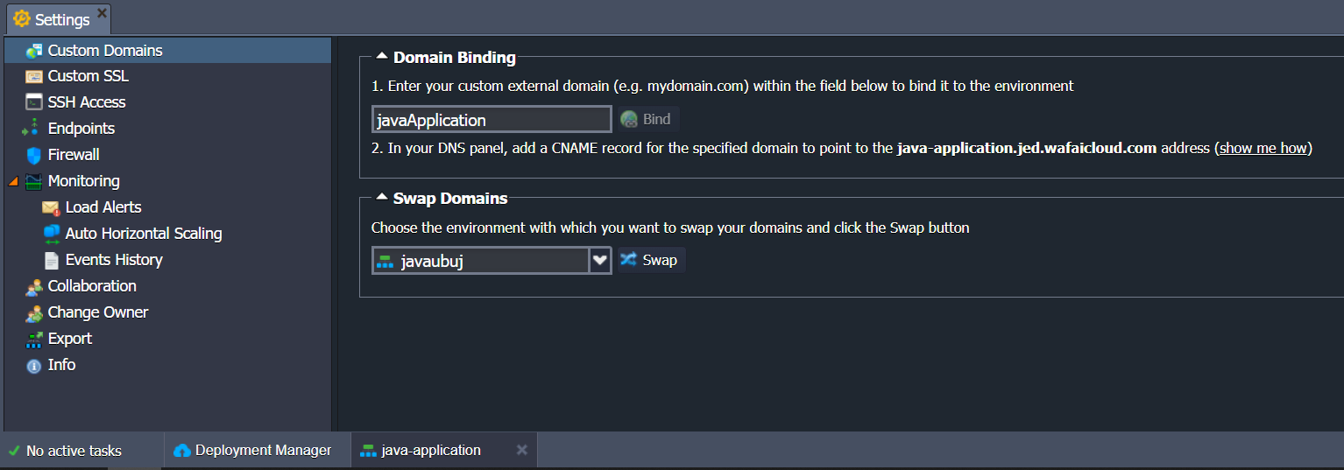Focus the javaApplication domain input field
Viewport: 1344px width, 470px height.
coord(492,119)
